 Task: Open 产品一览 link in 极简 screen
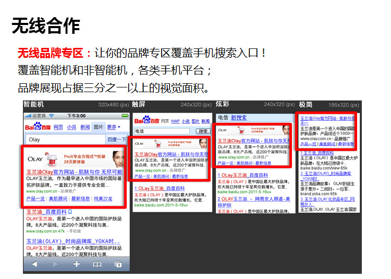[x=308, y=144]
